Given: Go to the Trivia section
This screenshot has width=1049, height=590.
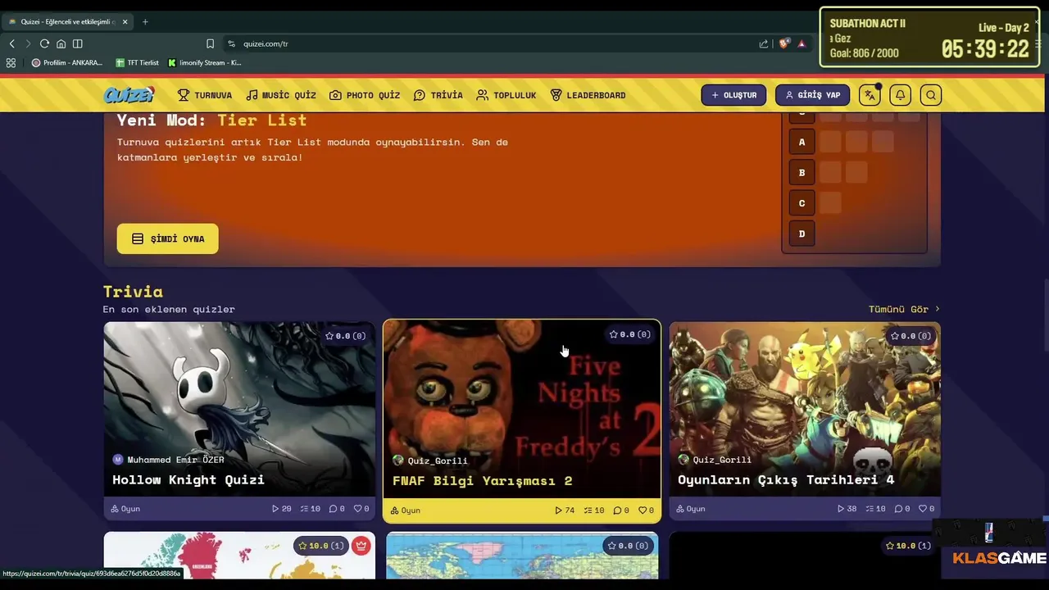Looking at the screenshot, I should coord(438,95).
